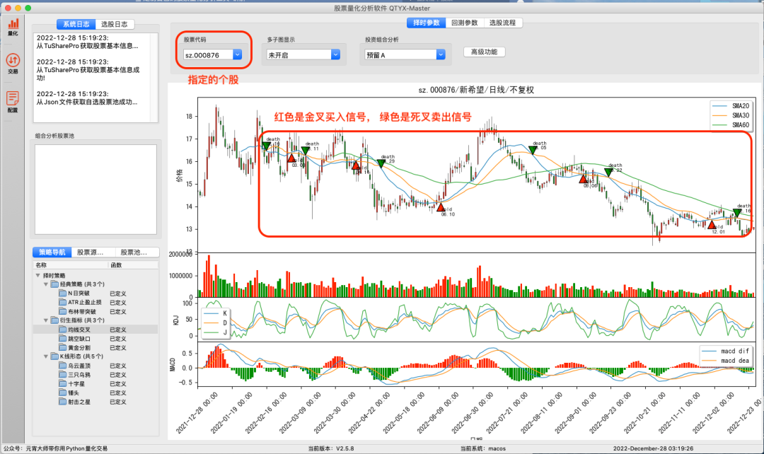Select the ATR止盈止损 strategy row

(x=95, y=303)
